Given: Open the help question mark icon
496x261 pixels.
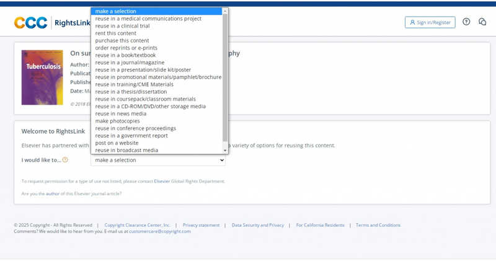Looking at the screenshot, I should pyautogui.click(x=466, y=22).
